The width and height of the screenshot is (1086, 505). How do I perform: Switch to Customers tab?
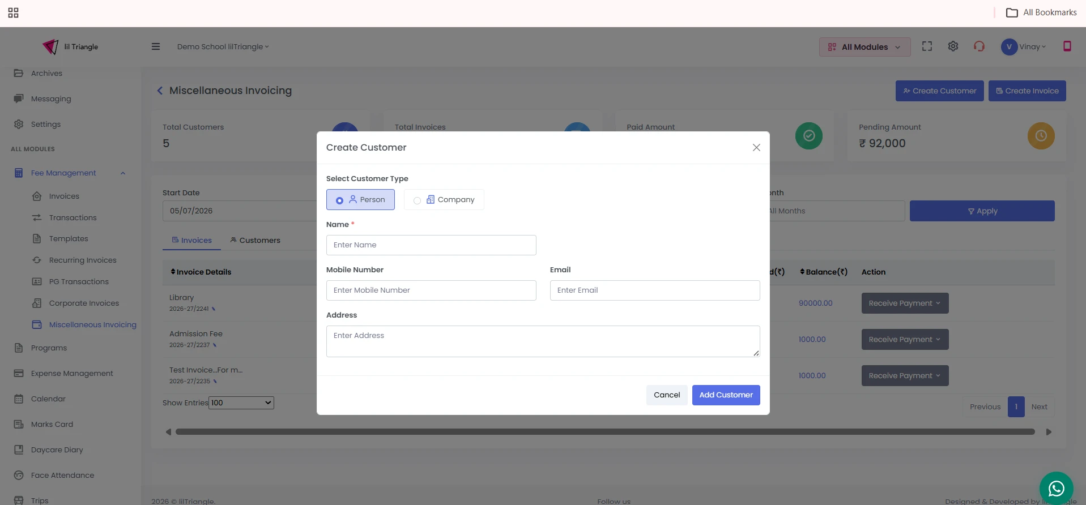click(255, 240)
